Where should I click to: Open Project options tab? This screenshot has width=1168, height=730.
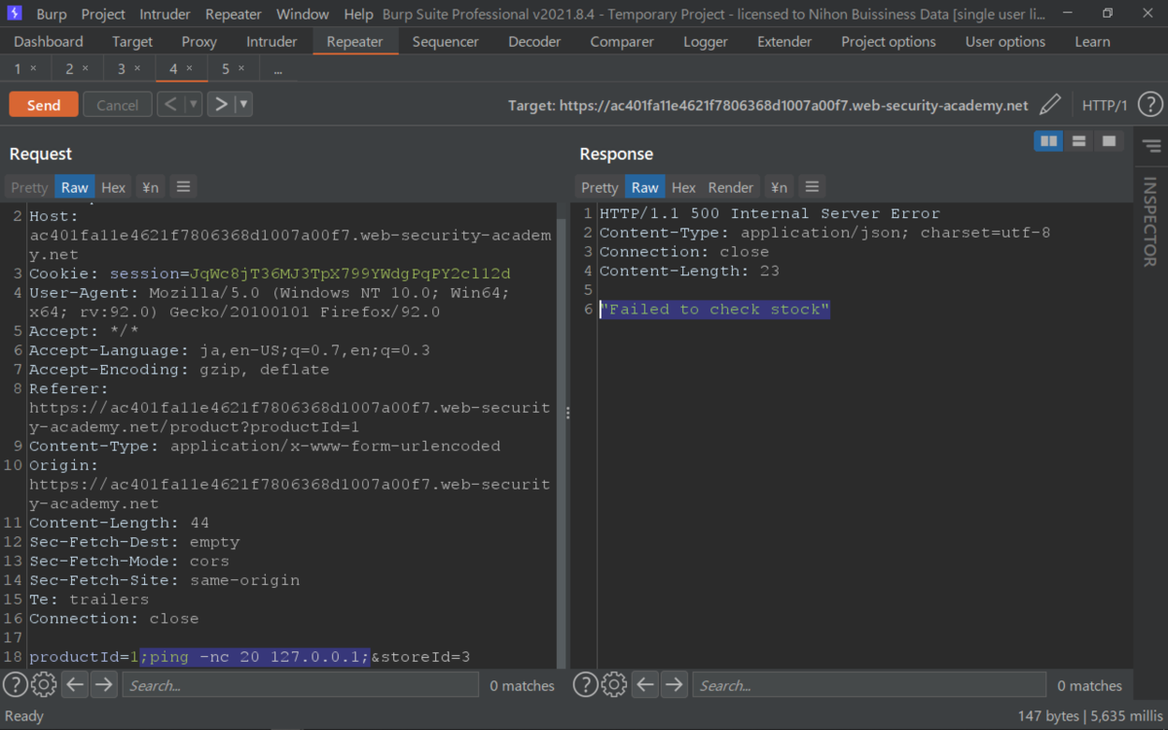[x=889, y=42]
